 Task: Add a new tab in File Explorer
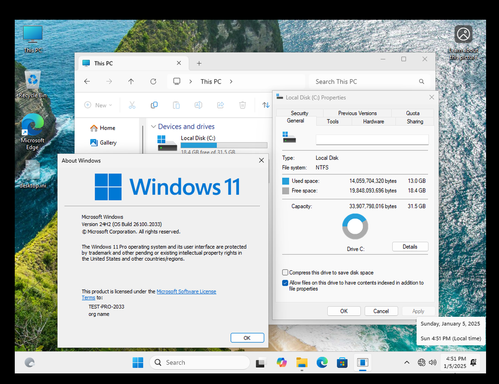199,63
